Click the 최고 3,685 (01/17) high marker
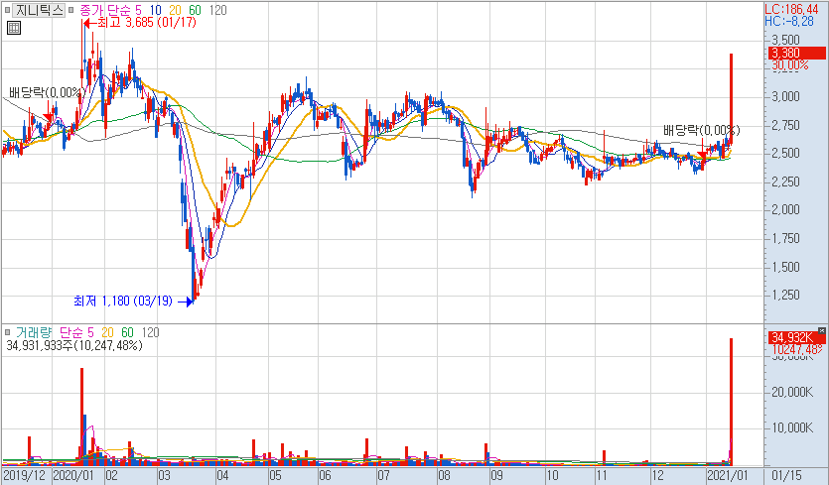The width and height of the screenshot is (829, 485). [140, 22]
